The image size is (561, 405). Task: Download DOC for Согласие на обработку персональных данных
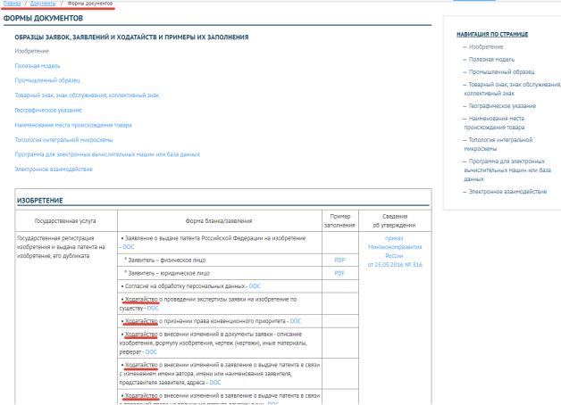coord(255,286)
